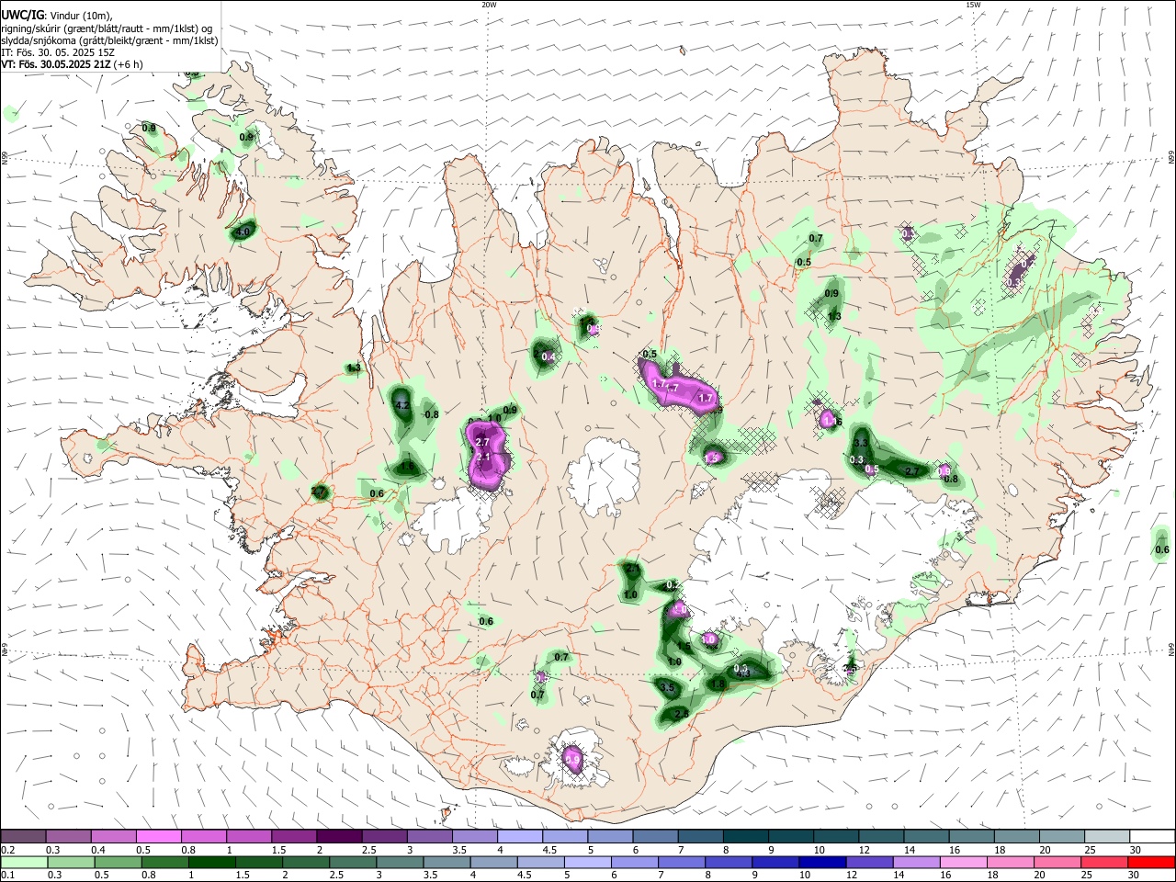1176x882 pixels.
Task: Click the '4.2' precipitation value
Action: (x=401, y=404)
